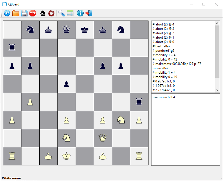Select the white rook on h1
Screen dimensions: 223x181
(x=139, y=156)
